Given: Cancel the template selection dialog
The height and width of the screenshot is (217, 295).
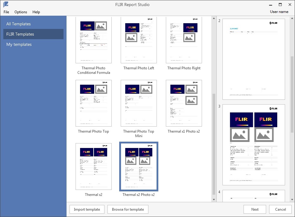Looking at the screenshot, I should (280, 209).
